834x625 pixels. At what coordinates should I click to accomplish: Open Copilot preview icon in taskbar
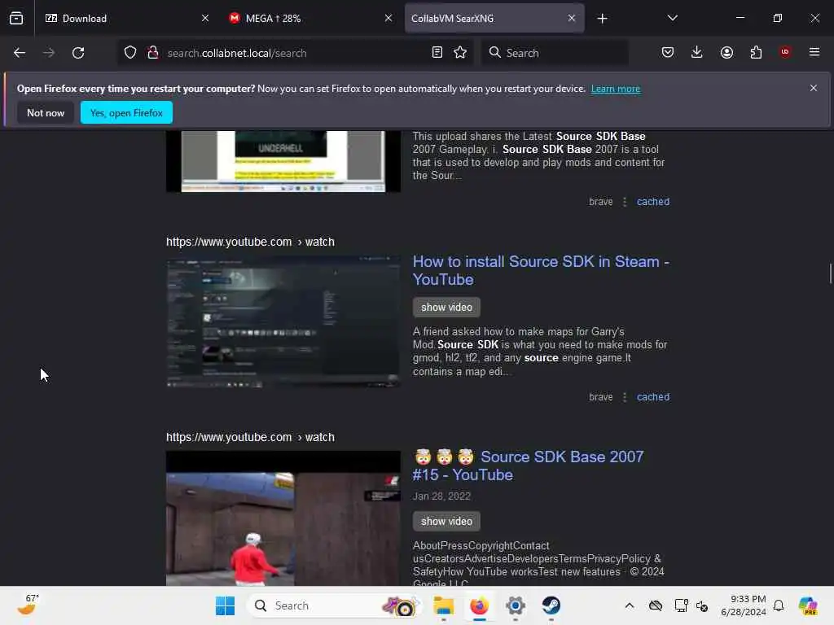tap(808, 605)
